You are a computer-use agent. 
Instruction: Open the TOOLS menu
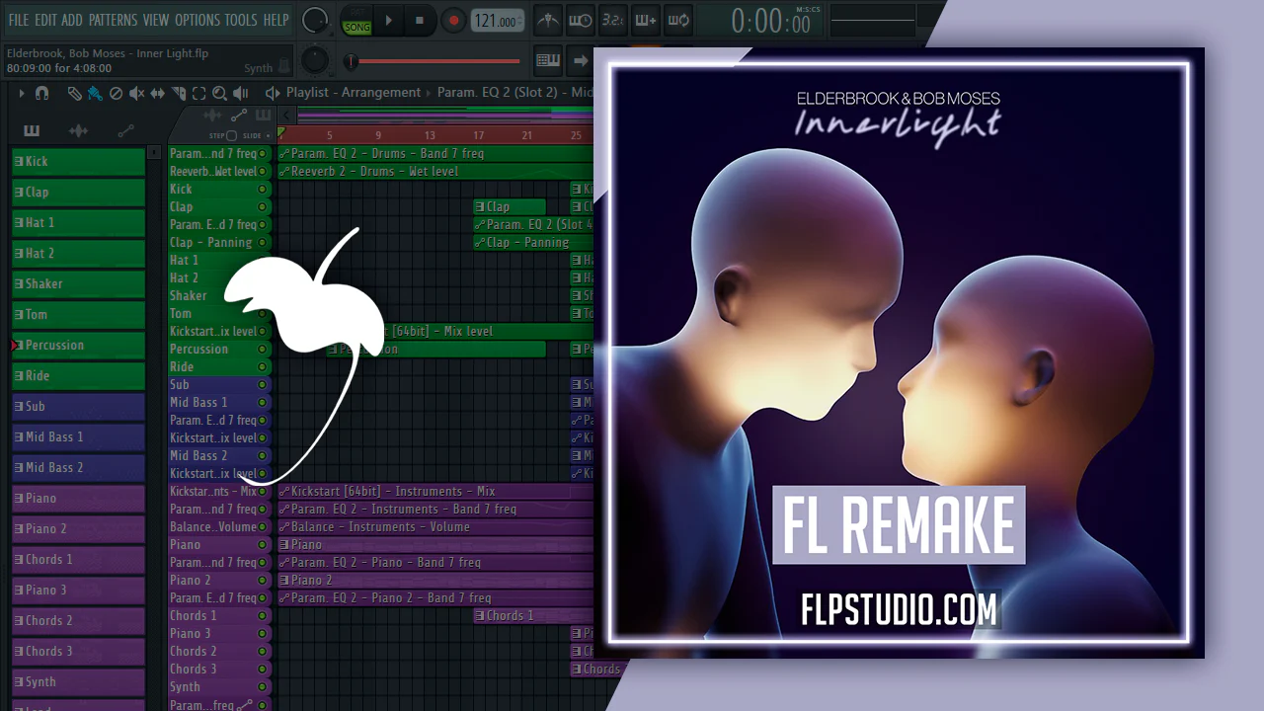tap(241, 20)
